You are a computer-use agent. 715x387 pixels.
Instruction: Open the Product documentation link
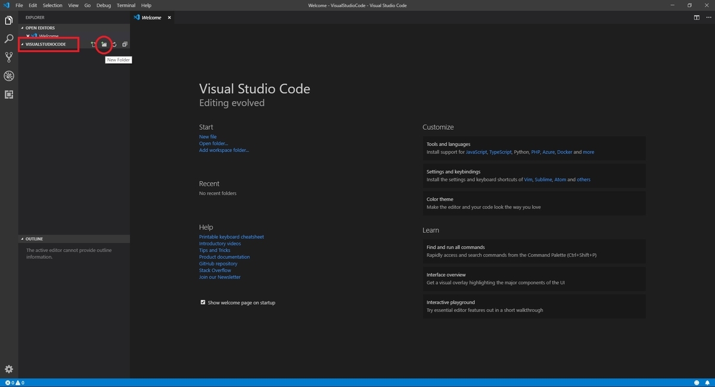click(225, 257)
